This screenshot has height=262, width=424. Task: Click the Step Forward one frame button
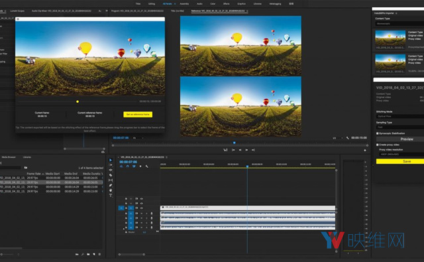pyautogui.click(x=246, y=150)
